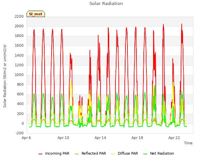The image size is (213, 160).
Task: Click the 600 y-axis tick label
Action: tap(20, 94)
